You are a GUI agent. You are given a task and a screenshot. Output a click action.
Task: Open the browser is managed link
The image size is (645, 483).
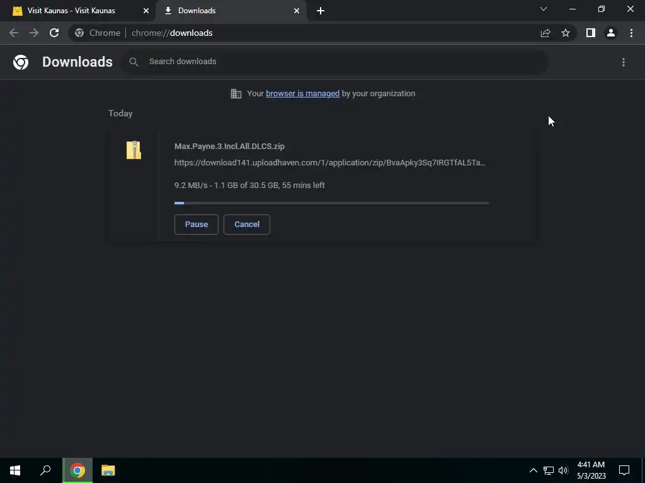[303, 94]
